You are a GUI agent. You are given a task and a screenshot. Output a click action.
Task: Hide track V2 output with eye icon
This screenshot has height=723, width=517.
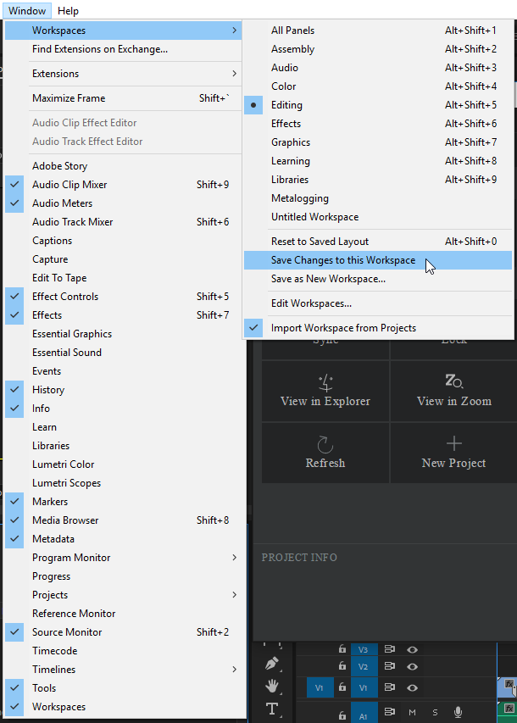(x=412, y=667)
